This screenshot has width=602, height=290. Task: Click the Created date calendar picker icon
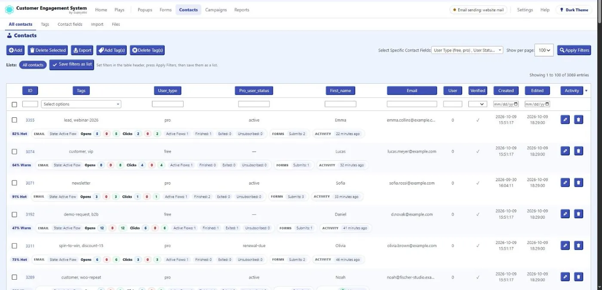click(516, 104)
